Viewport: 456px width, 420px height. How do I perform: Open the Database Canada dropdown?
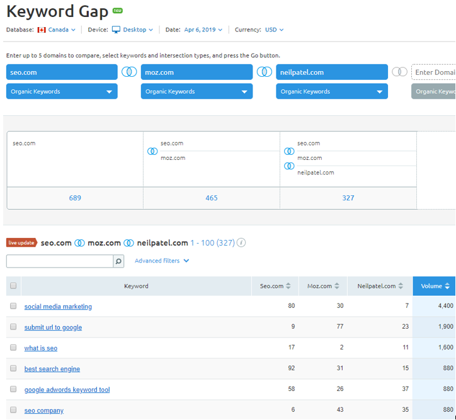[62, 30]
